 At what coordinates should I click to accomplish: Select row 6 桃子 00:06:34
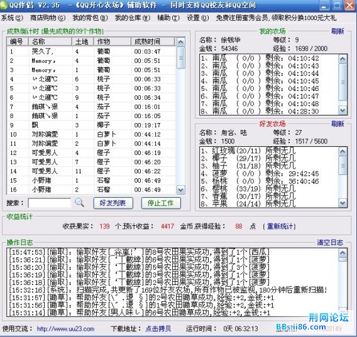point(91,97)
